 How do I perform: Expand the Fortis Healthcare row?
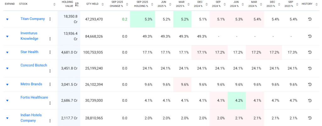pyautogui.click(x=7, y=101)
